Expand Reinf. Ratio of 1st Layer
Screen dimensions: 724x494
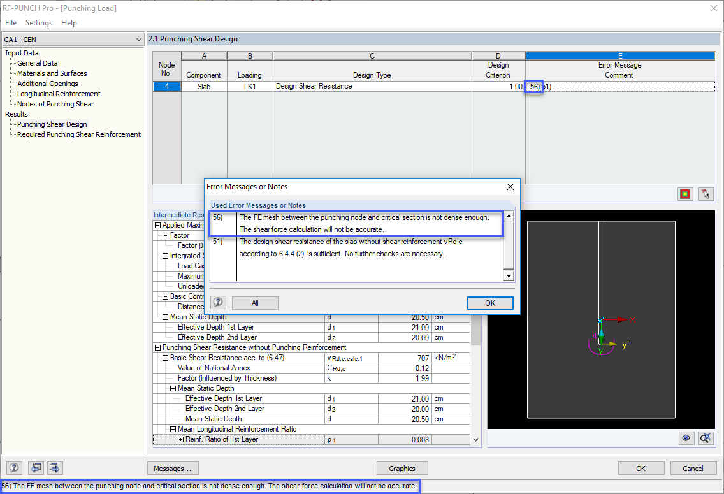[181, 440]
